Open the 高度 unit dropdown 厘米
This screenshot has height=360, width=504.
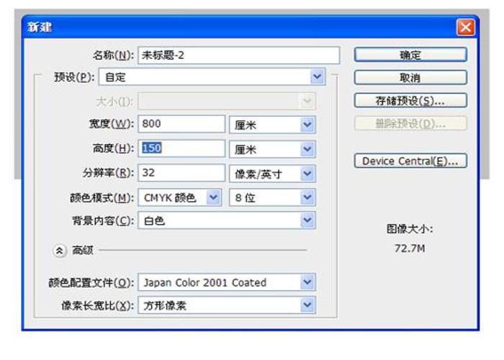coord(272,149)
